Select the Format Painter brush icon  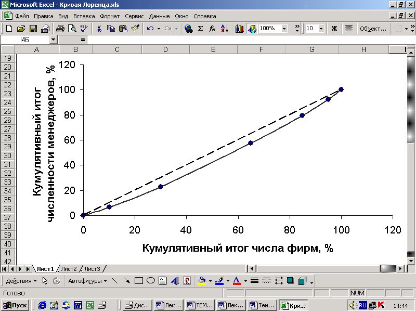point(135,29)
